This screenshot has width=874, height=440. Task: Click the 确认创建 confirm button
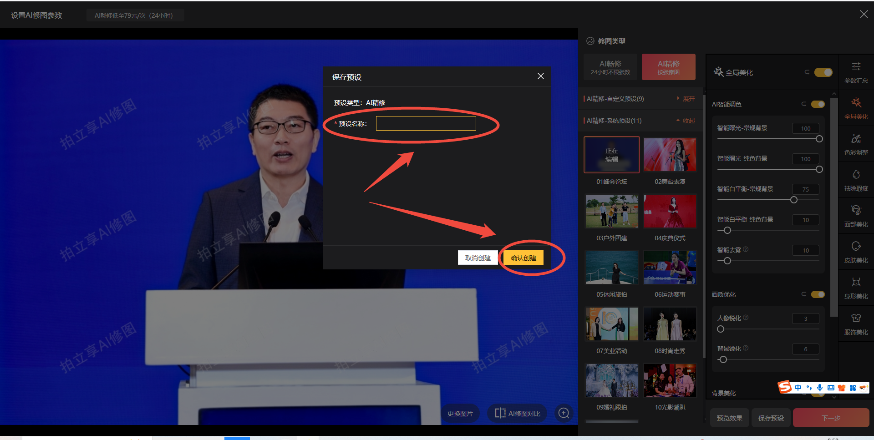click(523, 258)
